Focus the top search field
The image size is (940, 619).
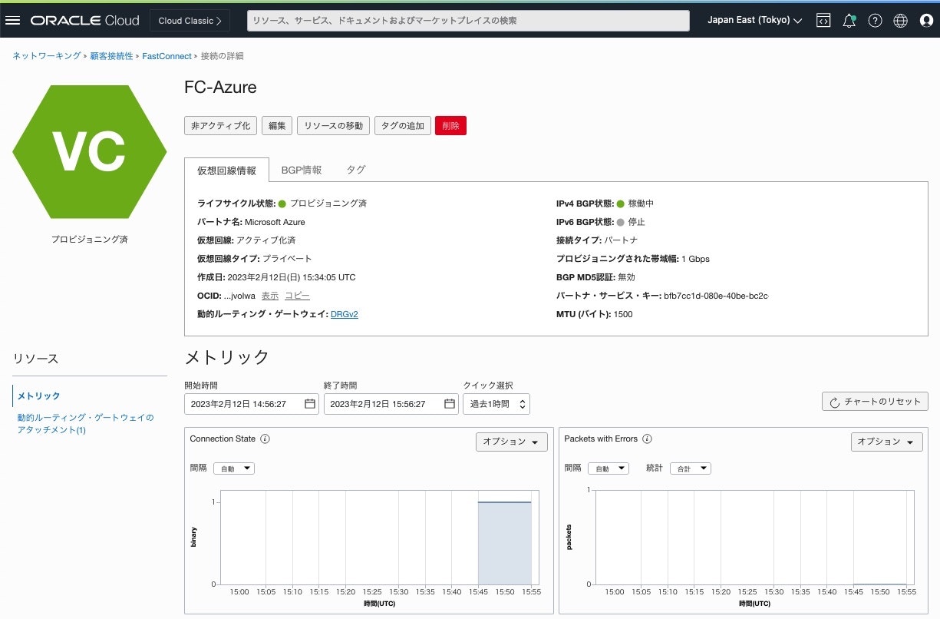[x=469, y=21]
